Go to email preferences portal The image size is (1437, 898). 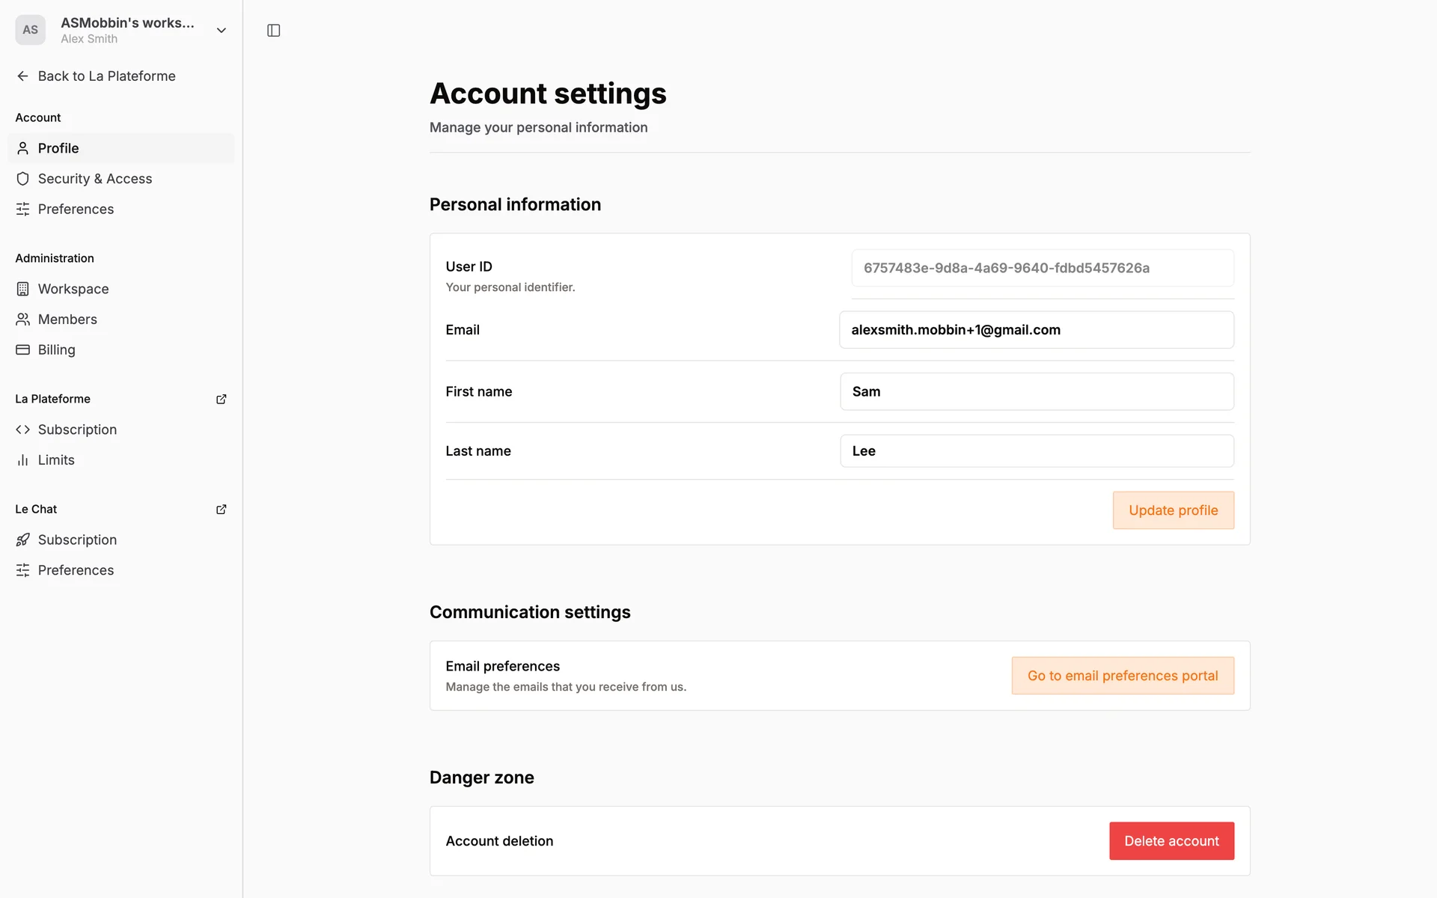click(x=1122, y=676)
